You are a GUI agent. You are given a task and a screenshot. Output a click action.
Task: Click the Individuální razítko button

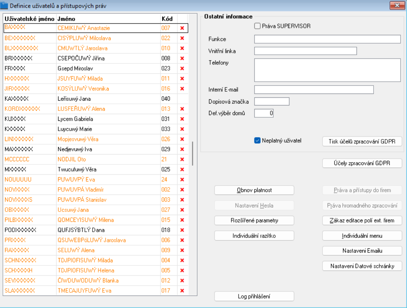click(254, 236)
